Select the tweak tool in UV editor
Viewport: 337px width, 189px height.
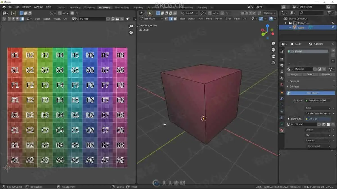click(x=13, y=13)
